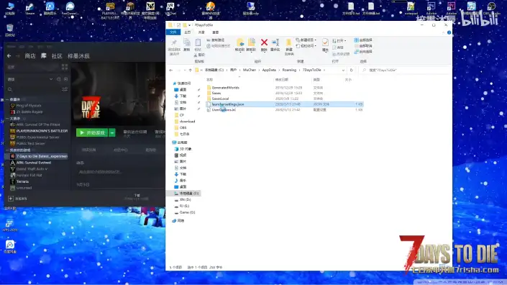Screen dimensions: 507x285
Task: Switch to the Home ribbon tab
Action: tap(188, 32)
